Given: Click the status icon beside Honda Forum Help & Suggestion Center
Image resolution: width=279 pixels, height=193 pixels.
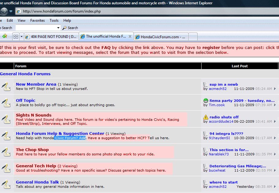Looking at the screenshot, I should click(6, 135).
